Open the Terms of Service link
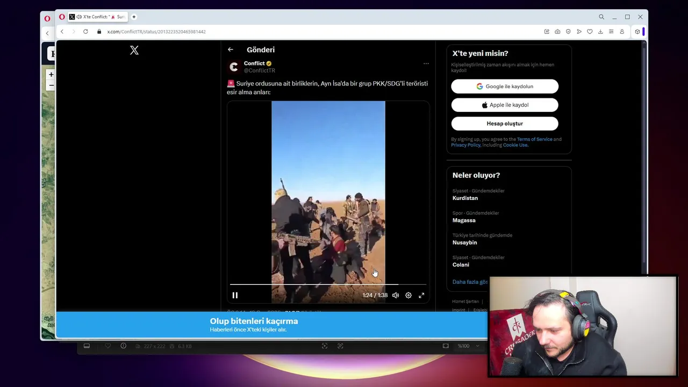 pos(534,139)
